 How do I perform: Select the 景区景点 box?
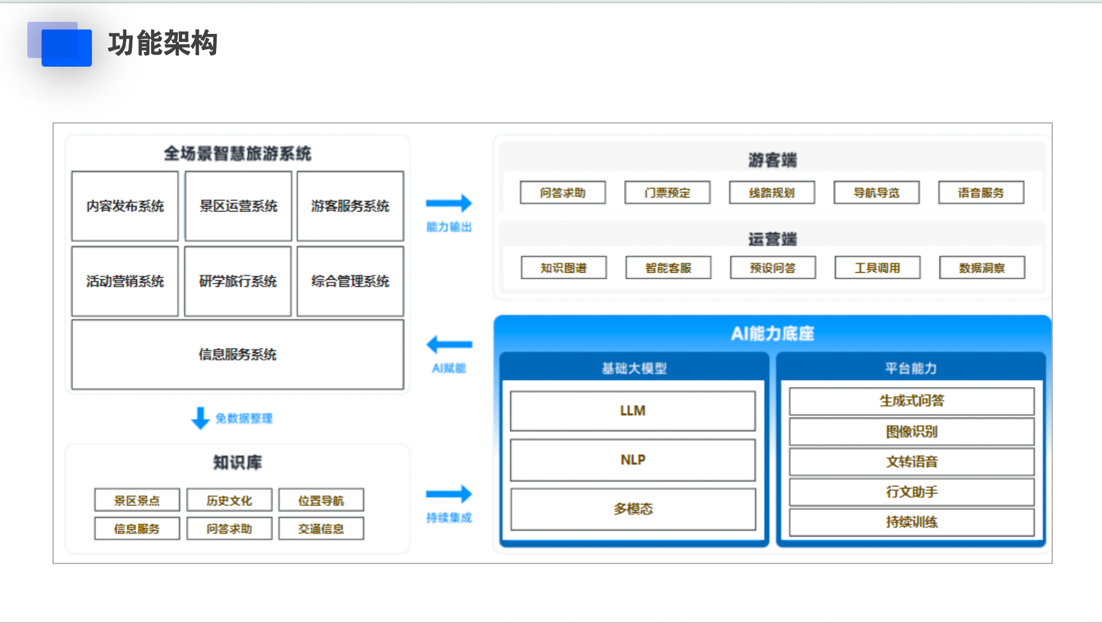[x=137, y=500]
